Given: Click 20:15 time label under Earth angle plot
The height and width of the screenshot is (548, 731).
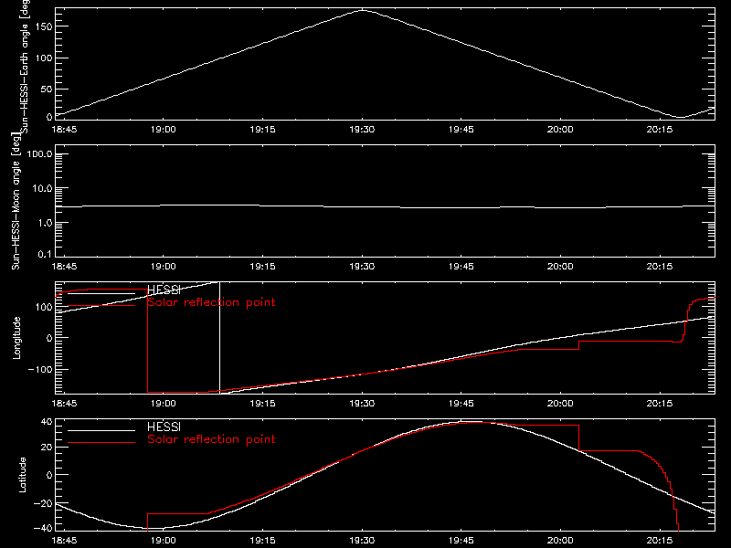Looking at the screenshot, I should (660, 129).
